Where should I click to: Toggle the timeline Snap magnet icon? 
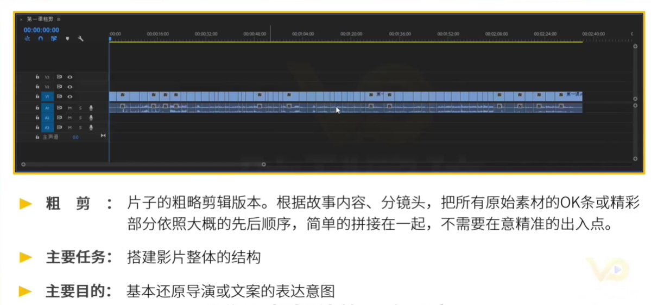[40, 39]
